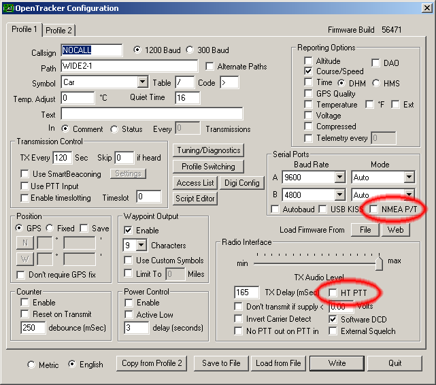Toggle Use PTT Input checkbox
The width and height of the screenshot is (436, 385).
point(24,186)
